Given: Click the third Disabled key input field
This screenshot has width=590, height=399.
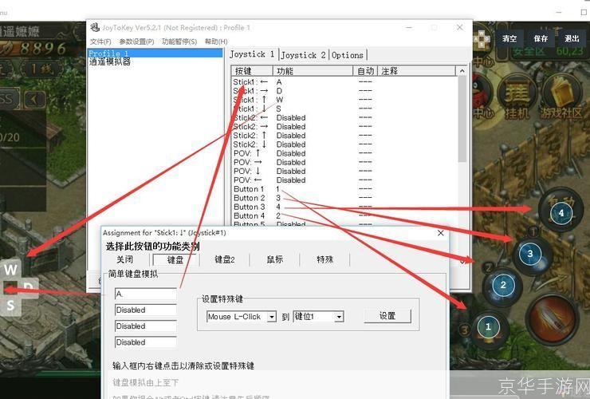Looking at the screenshot, I should (x=146, y=326).
